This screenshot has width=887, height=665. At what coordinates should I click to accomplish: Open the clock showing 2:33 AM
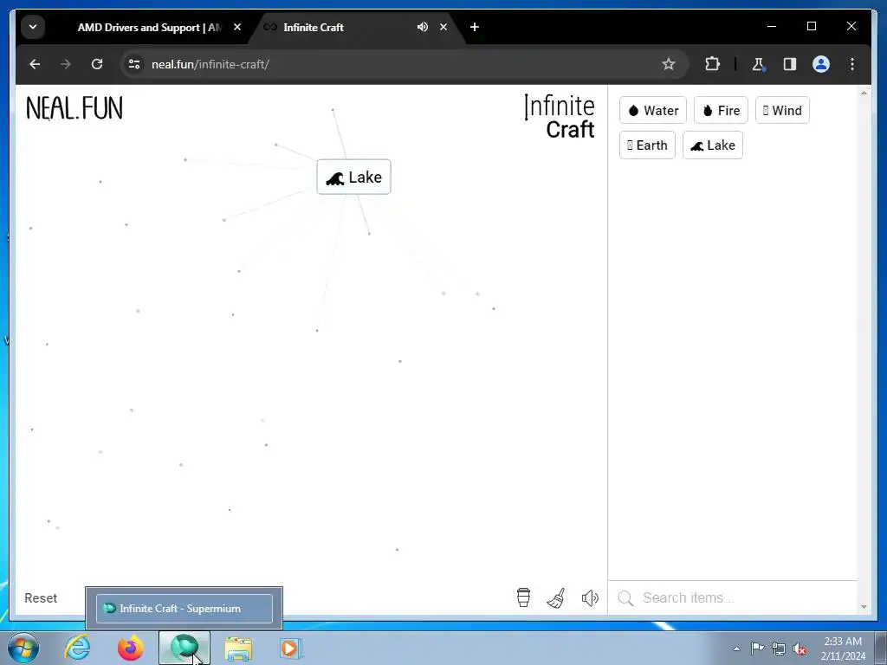[843, 648]
